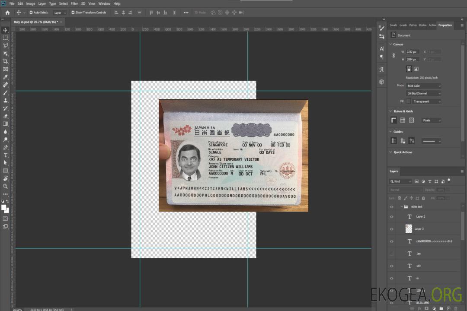Open the 16 Bits/Channel dropdown
This screenshot has width=467, height=311.
423,93
